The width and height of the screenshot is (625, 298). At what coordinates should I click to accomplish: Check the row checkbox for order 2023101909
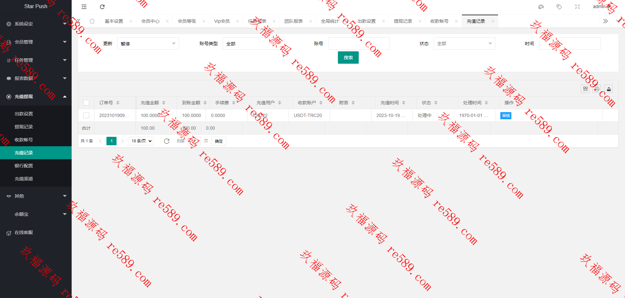[86, 115]
